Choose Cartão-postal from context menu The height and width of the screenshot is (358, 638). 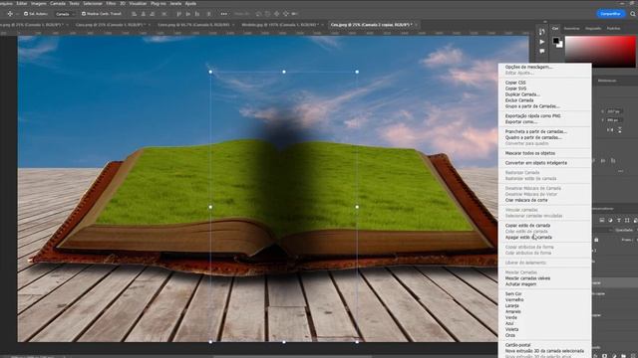pyautogui.click(x=517, y=345)
